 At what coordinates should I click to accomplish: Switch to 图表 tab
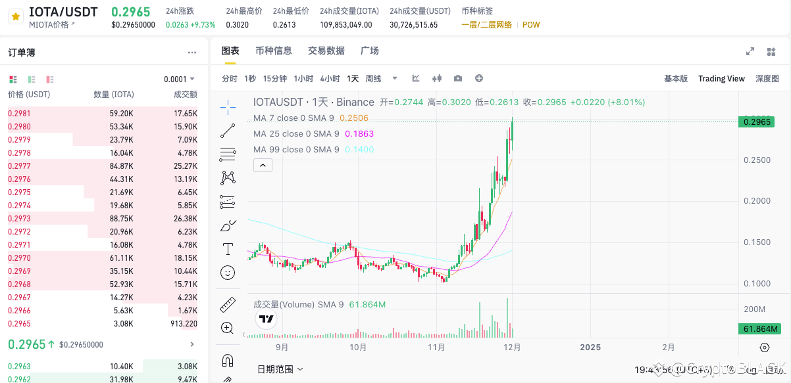230,51
